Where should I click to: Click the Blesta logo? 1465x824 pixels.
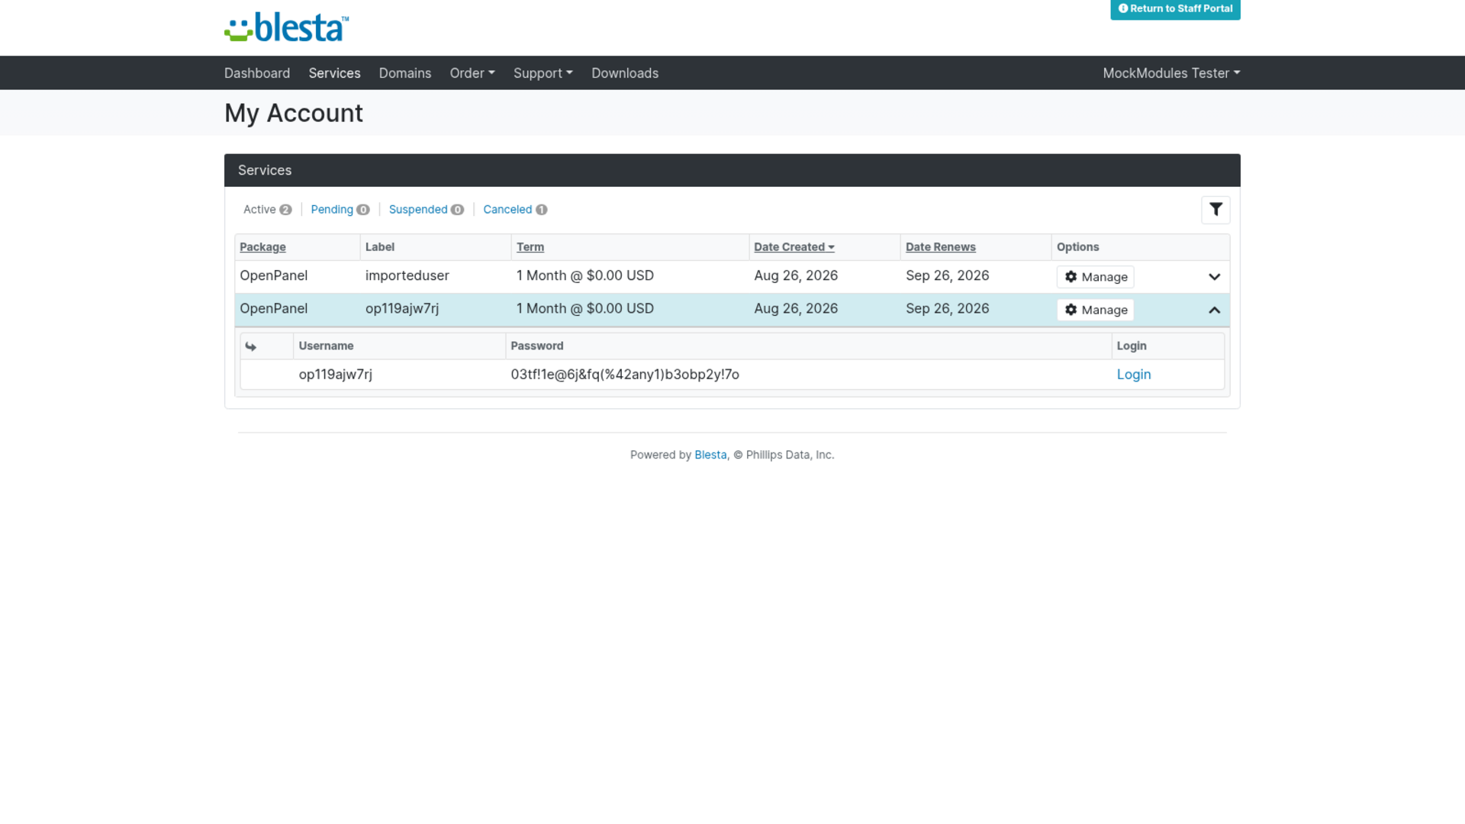point(287,27)
